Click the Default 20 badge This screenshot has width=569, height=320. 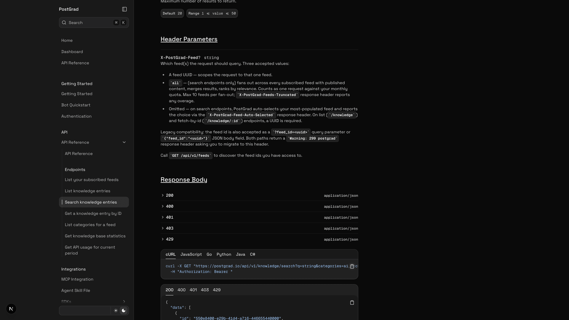pyautogui.click(x=172, y=13)
